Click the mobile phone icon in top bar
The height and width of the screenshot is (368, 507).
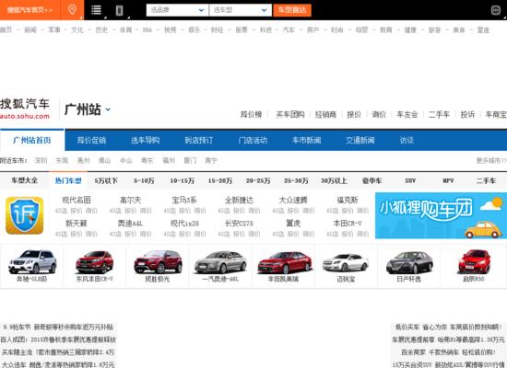pos(119,10)
